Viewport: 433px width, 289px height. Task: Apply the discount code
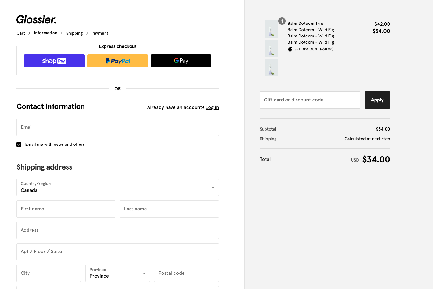[377, 100]
